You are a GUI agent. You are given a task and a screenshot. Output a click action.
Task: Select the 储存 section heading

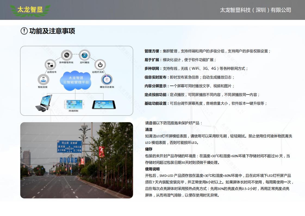149,149
